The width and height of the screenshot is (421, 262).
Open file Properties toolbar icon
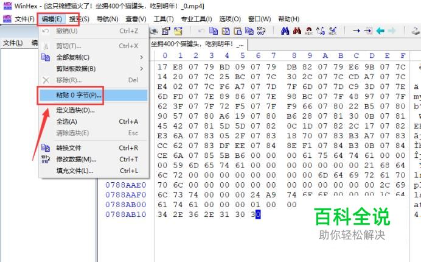(165, 31)
